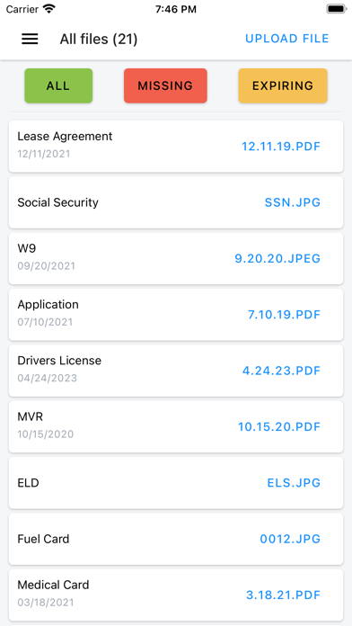The height and width of the screenshot is (626, 352).
Task: Select the Social Security list item
Action: point(176,202)
